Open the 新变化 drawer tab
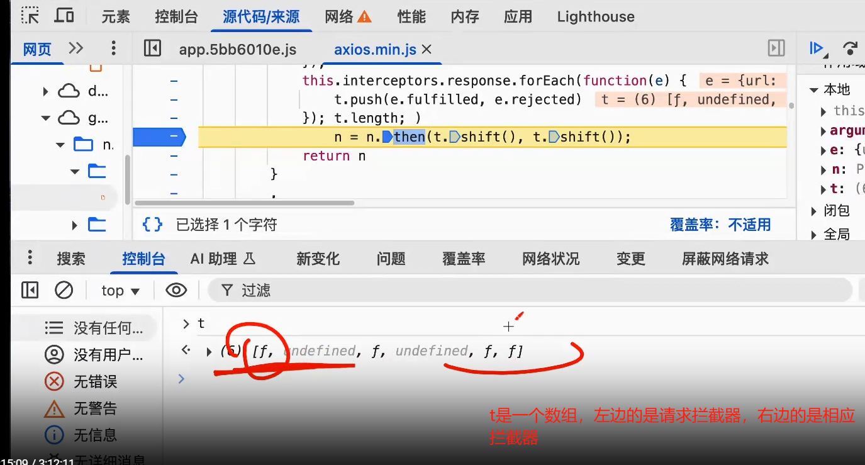 click(318, 259)
